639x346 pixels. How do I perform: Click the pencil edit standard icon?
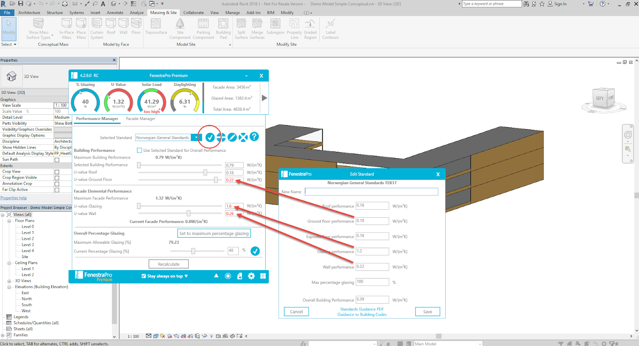click(x=232, y=137)
